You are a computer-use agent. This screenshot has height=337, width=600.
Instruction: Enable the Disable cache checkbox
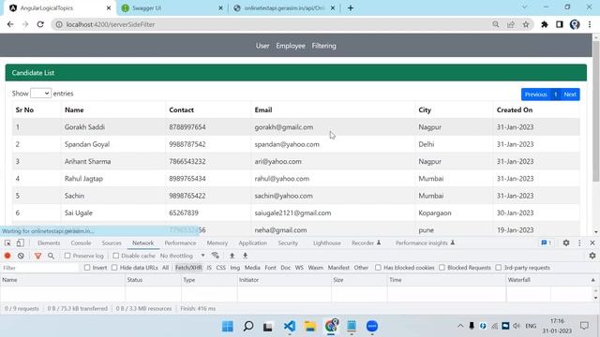click(116, 256)
